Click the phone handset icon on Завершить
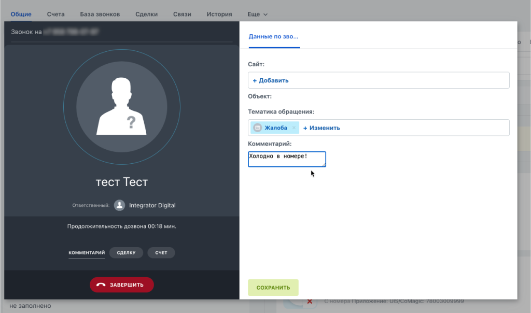 [101, 285]
